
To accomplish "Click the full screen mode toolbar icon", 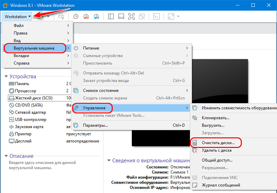I will coord(131,16).
